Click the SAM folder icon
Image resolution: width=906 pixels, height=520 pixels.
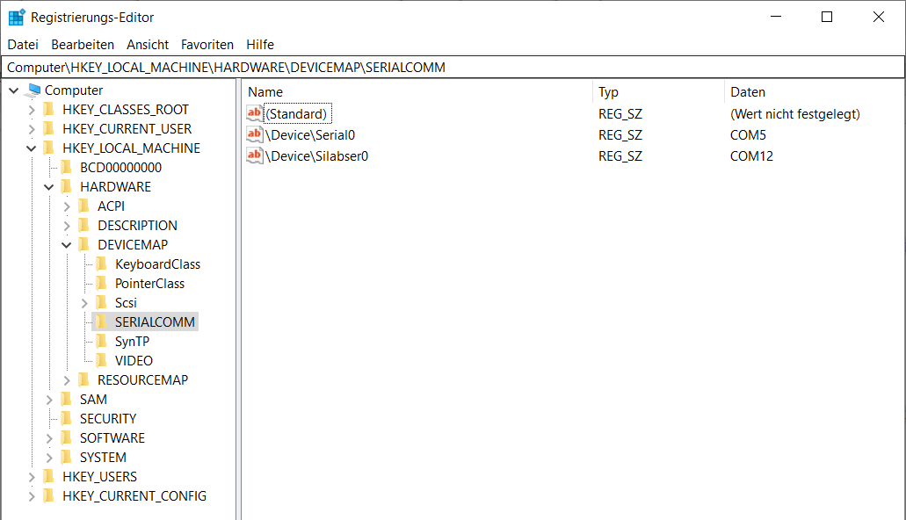point(67,400)
